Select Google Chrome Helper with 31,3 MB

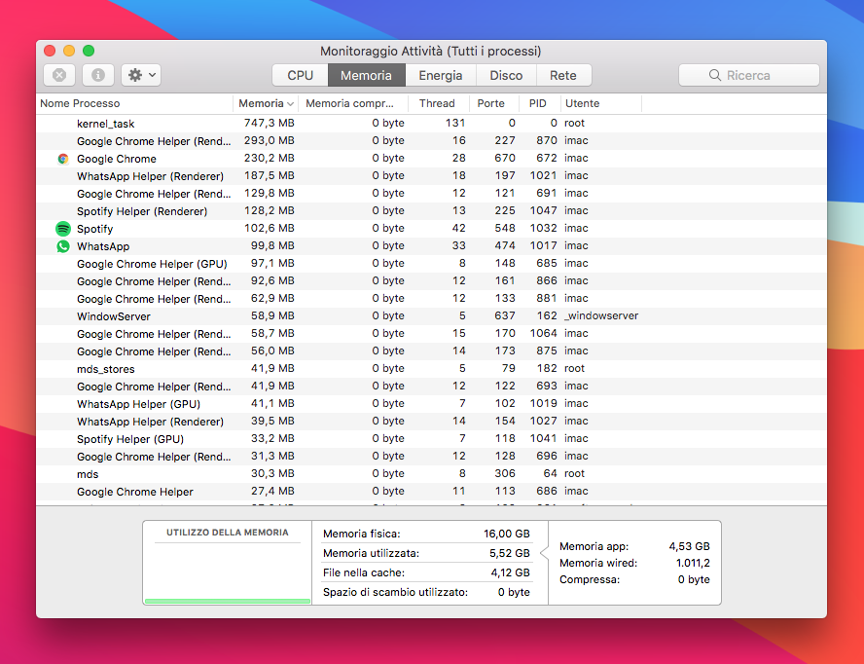431,457
